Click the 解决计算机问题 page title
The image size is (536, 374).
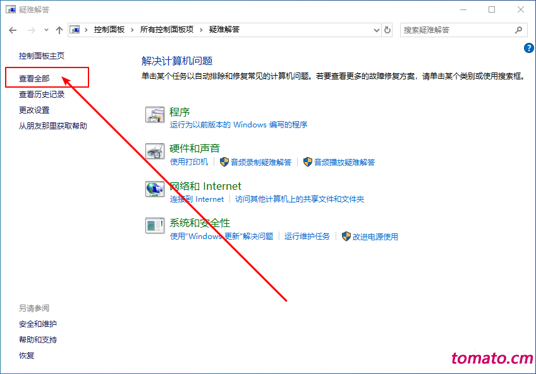(x=177, y=61)
